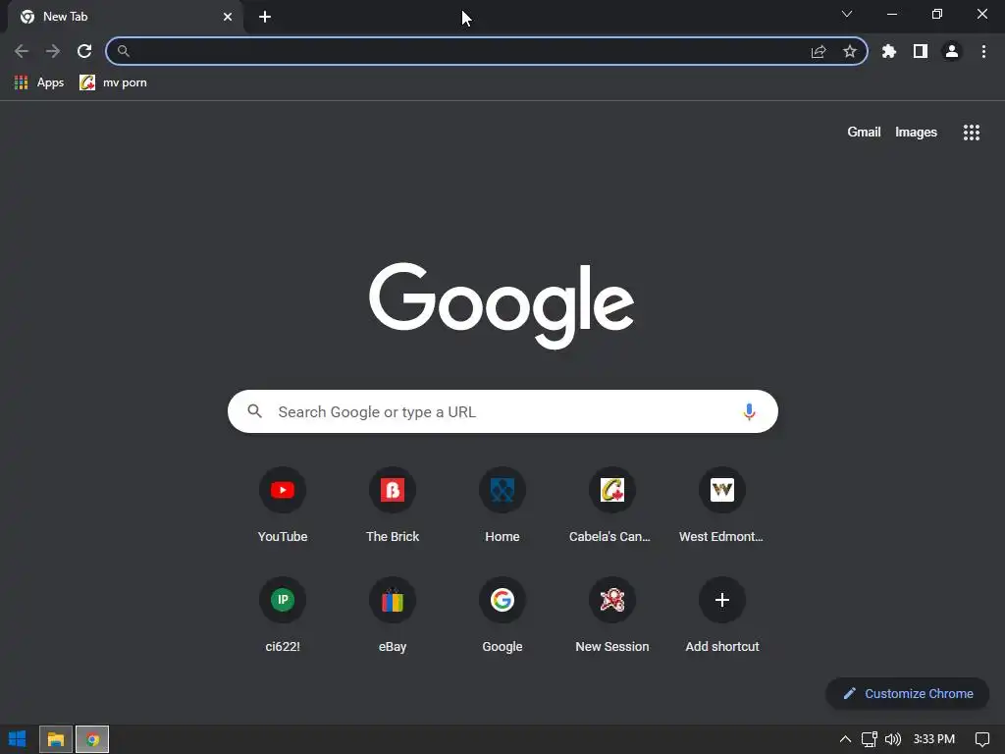
Task: Click the Google logo doodle
Action: [x=502, y=305]
